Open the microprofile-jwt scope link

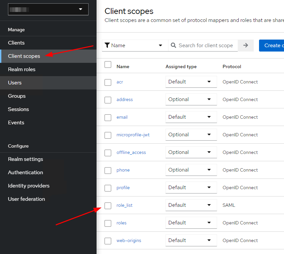point(133,135)
